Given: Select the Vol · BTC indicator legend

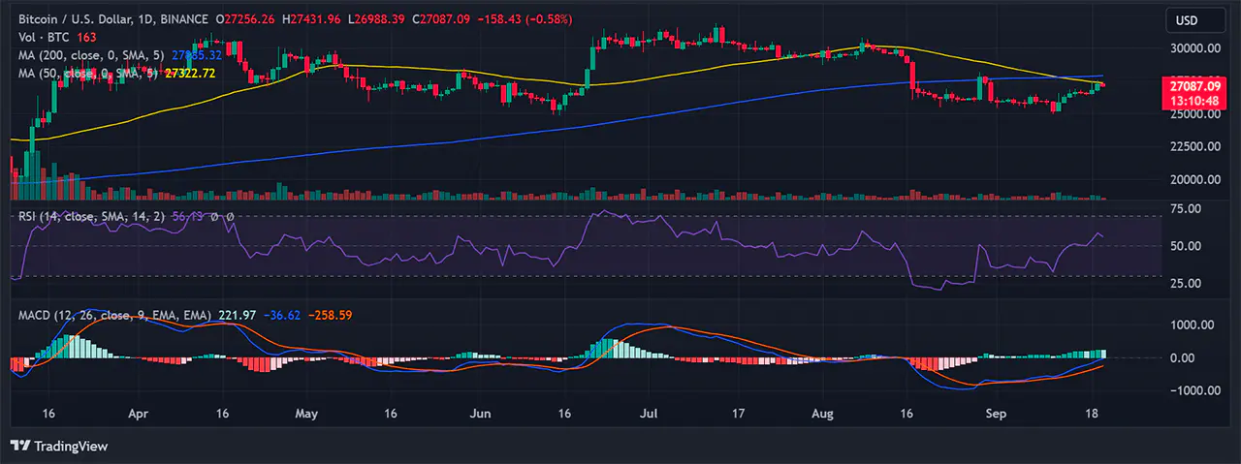Looking at the screenshot, I should coord(45,37).
